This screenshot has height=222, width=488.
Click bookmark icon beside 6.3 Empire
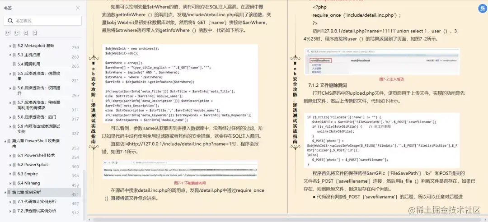pos(14,174)
